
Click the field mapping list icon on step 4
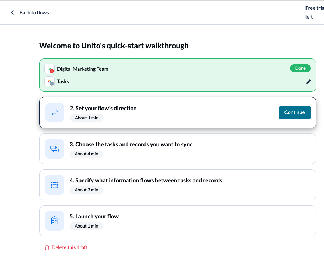tap(55, 184)
